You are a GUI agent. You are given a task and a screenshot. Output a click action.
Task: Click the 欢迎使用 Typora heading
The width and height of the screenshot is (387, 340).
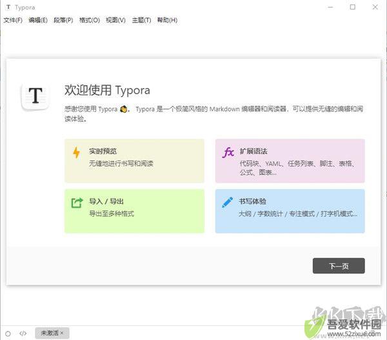107,90
